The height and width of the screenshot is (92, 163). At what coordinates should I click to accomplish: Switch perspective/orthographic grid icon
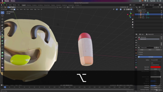[133, 27]
